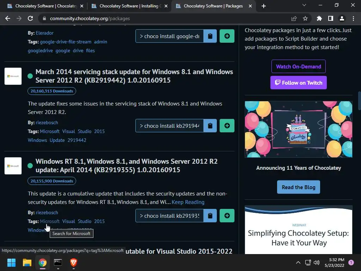Open Read the Blog button
The image size is (361, 271).
point(298,187)
